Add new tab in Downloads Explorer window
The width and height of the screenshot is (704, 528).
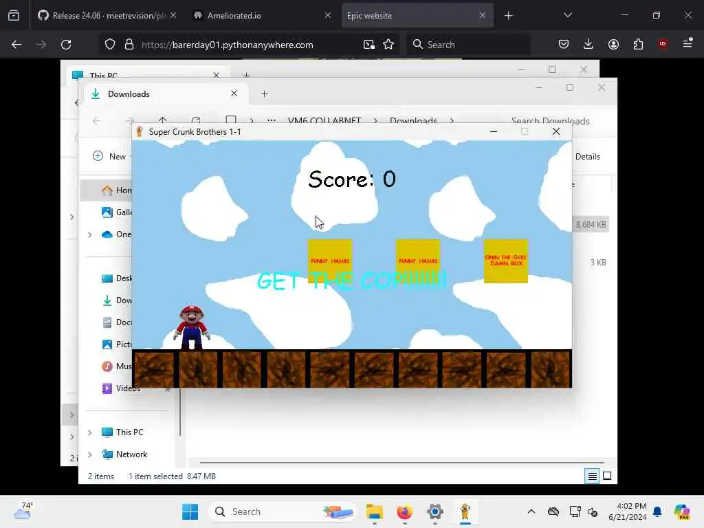click(265, 93)
